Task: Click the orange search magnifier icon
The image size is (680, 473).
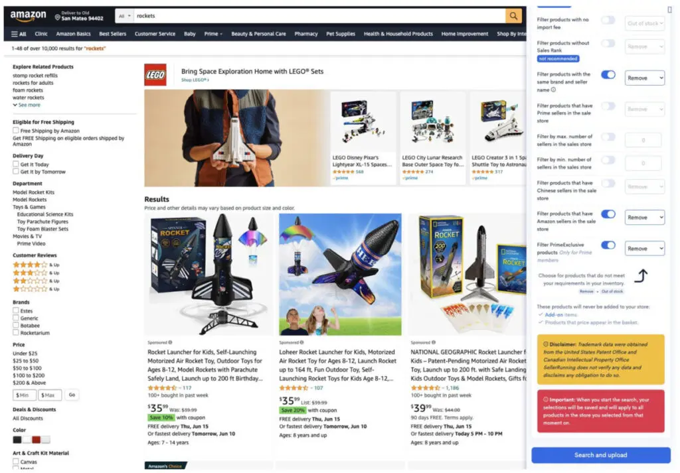Action: [x=513, y=16]
